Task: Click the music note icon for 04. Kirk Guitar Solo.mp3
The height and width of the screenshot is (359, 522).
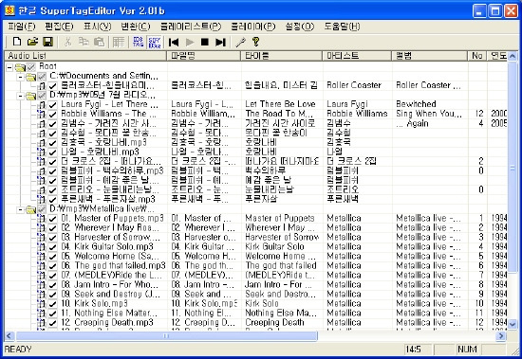Action: click(x=42, y=247)
